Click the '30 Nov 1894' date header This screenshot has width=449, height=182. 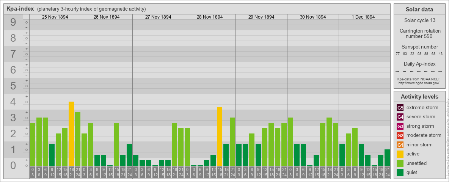(x=313, y=17)
